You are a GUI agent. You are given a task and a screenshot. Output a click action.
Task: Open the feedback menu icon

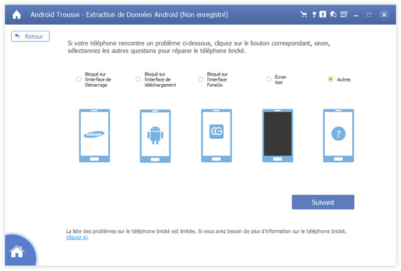pos(344,14)
